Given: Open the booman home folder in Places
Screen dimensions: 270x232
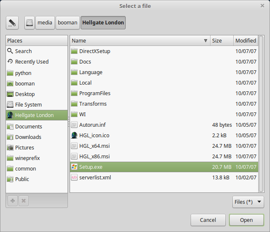Looking at the screenshot, I should [x=37, y=83].
